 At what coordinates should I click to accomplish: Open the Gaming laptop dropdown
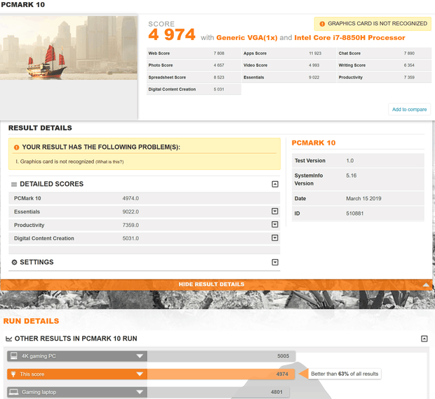click(x=140, y=392)
